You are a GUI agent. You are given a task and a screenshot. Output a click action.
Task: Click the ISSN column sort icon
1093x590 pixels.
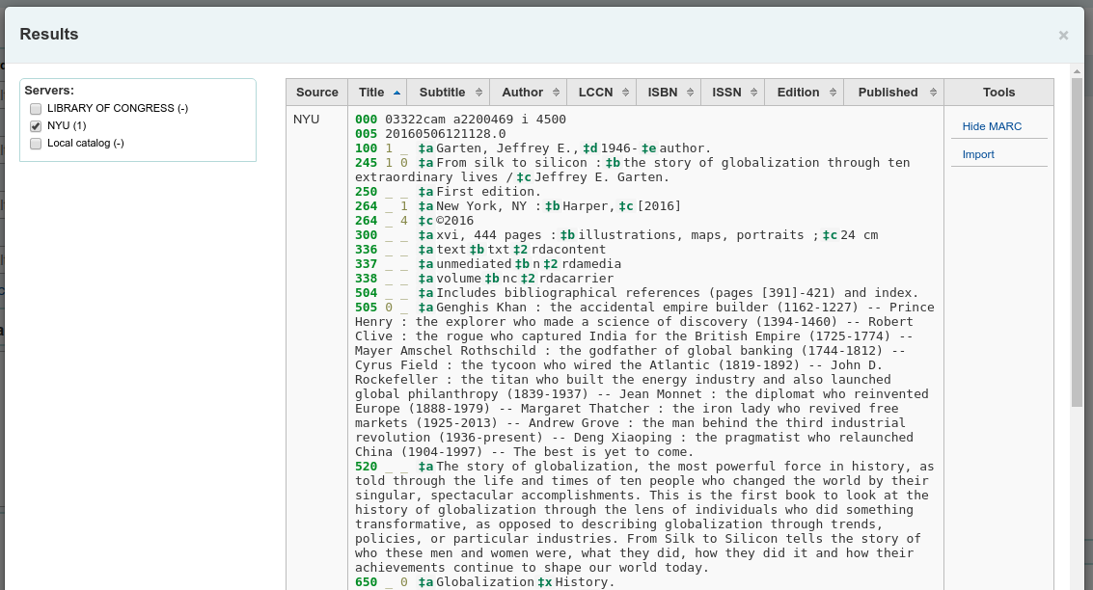tap(753, 93)
